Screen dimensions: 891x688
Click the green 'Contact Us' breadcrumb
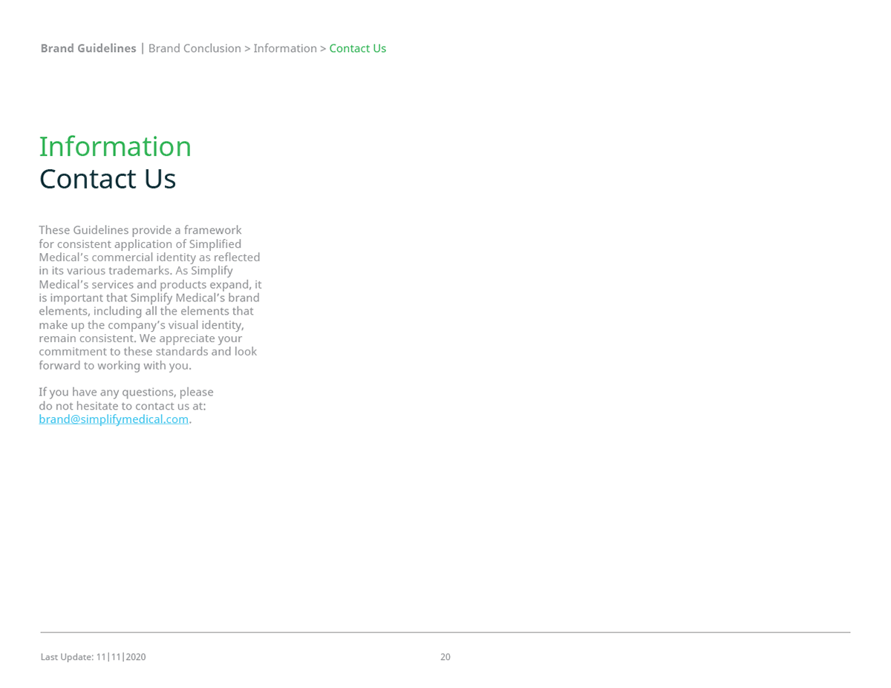358,48
